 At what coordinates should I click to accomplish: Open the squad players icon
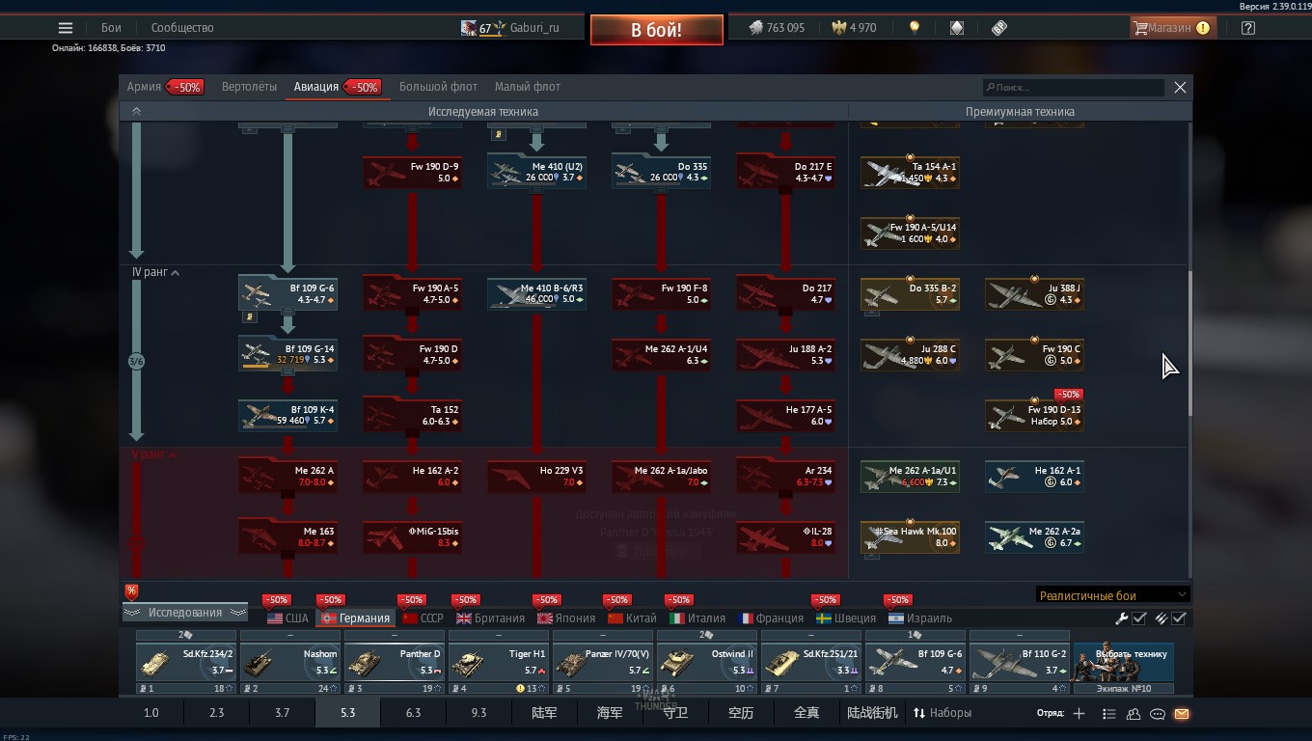click(1134, 714)
